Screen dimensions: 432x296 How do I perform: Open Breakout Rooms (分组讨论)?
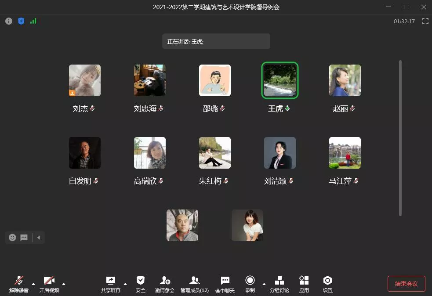coord(280,284)
